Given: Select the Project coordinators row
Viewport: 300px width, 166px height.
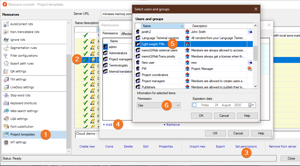Looking at the screenshot, I should click(x=194, y=75).
